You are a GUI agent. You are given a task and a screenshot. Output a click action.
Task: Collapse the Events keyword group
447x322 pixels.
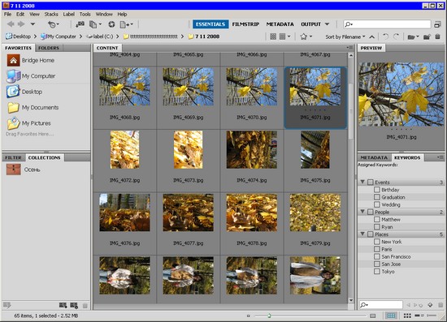362,182
